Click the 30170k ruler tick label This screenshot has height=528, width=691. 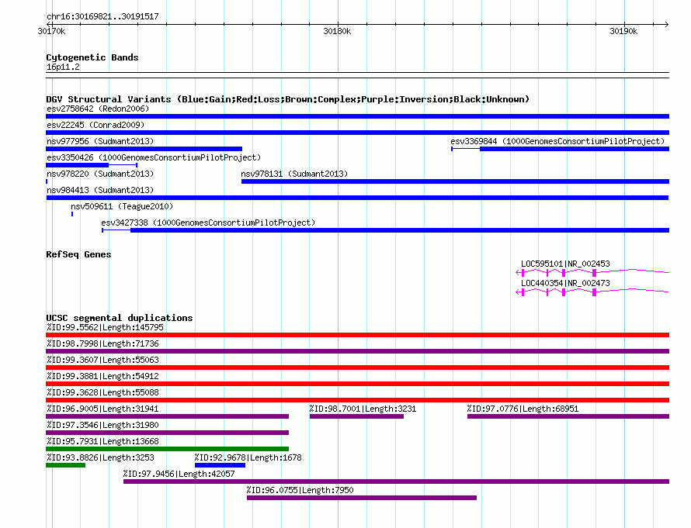click(x=51, y=31)
